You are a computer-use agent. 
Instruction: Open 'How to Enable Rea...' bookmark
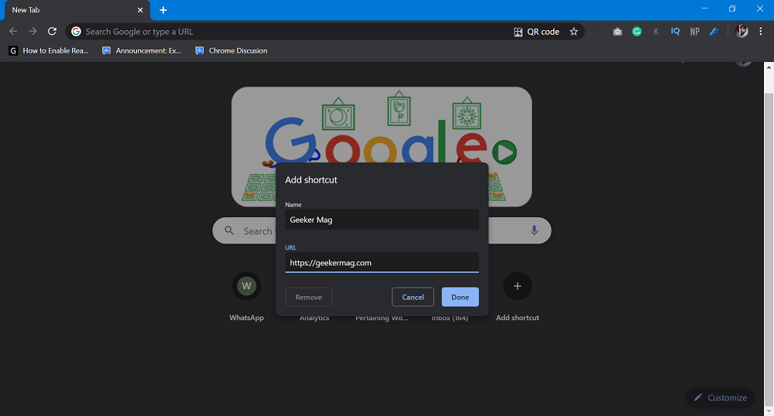coord(49,51)
